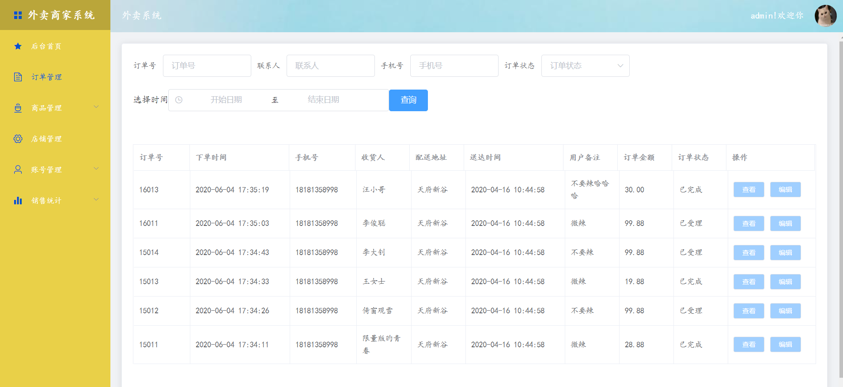Click the bar chart icon for 销售统计

[18, 200]
